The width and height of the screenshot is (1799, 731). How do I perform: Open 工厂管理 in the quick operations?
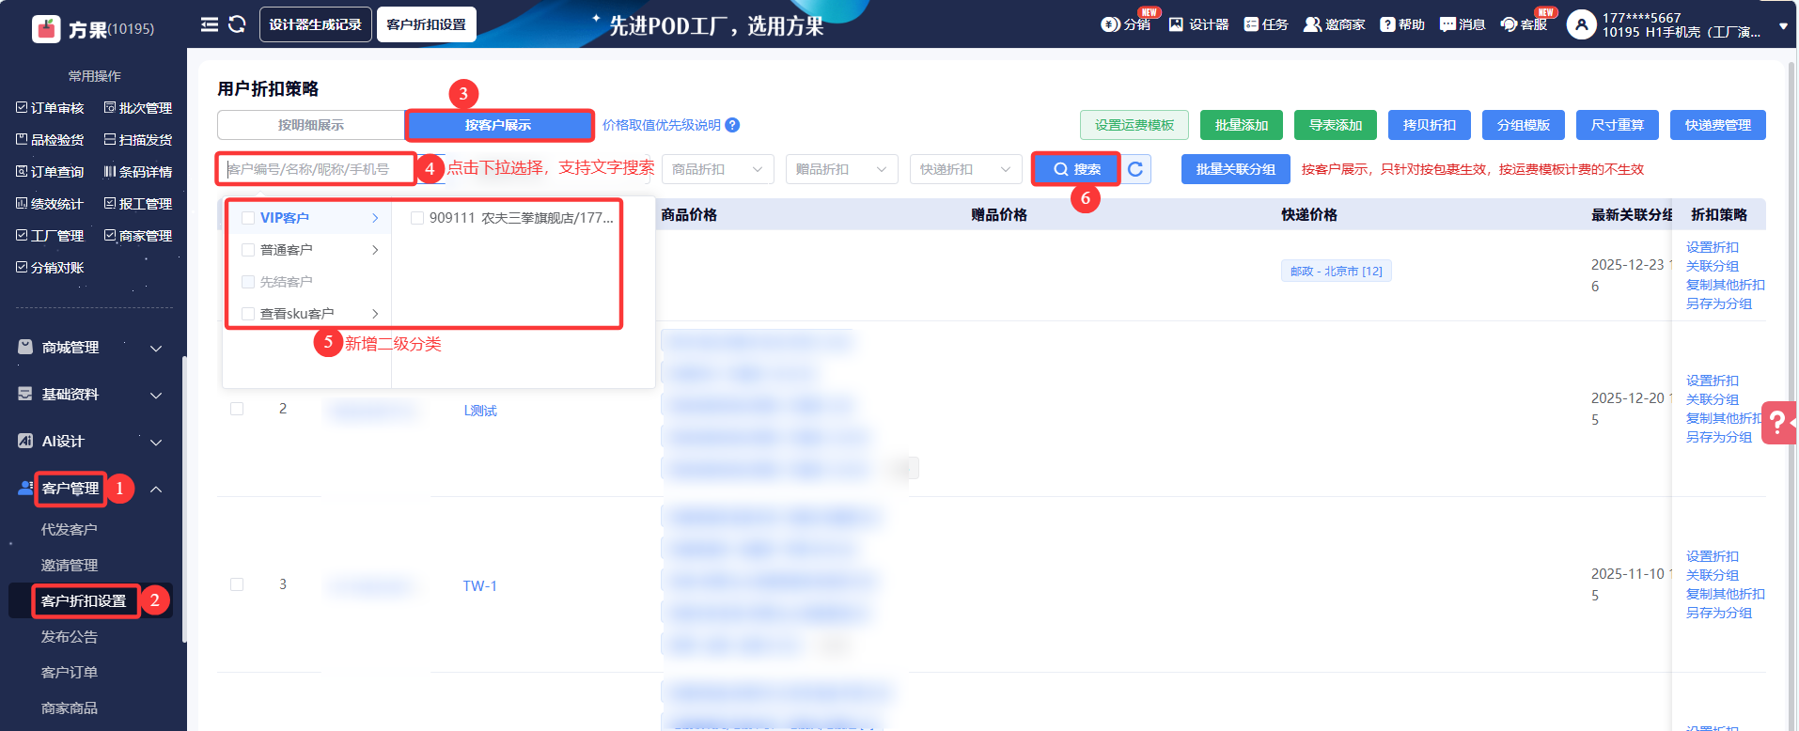[51, 236]
